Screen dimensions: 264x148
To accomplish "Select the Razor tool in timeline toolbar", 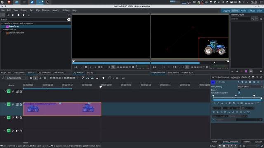I will point(40,78).
